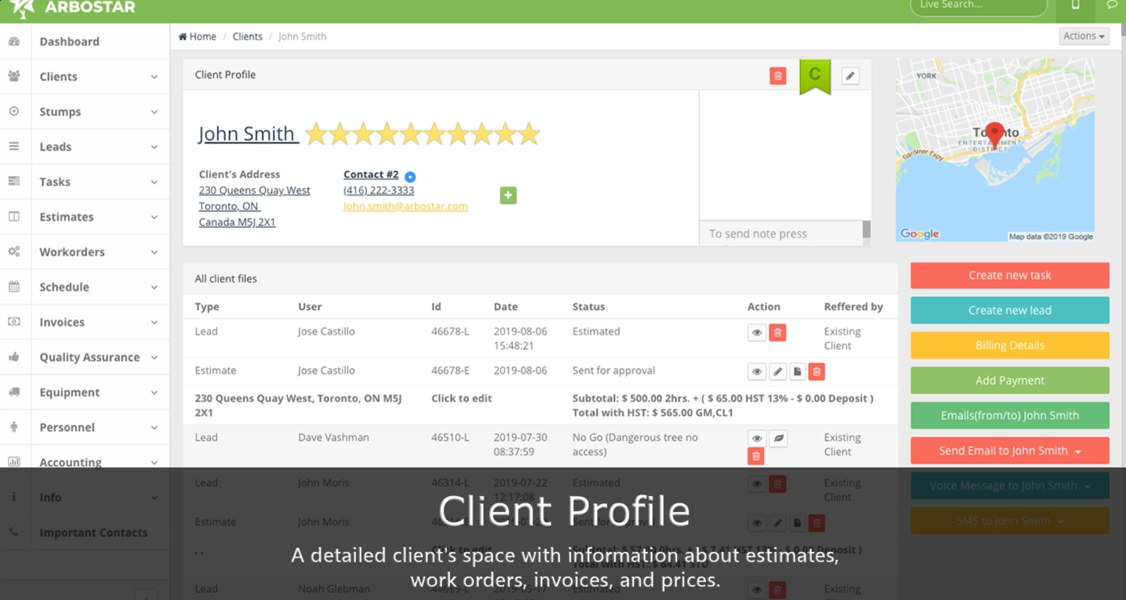Open document icon for estimate 46678-E

[x=797, y=372]
